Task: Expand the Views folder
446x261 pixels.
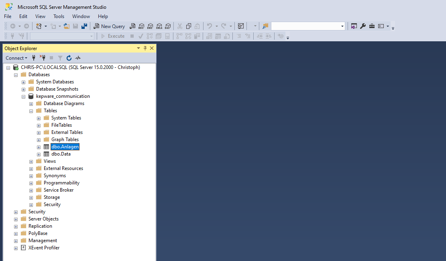Action: pyautogui.click(x=31, y=162)
